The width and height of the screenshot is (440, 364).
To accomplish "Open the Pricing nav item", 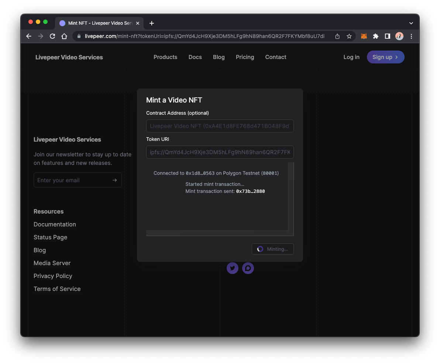I will (245, 57).
